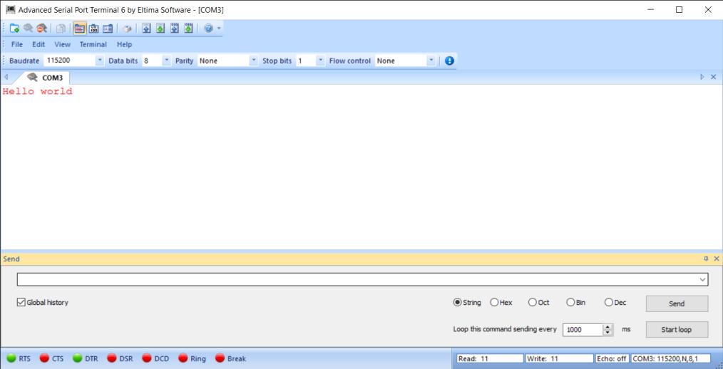
Task: Click the Hello world terminal text
Action: [37, 91]
